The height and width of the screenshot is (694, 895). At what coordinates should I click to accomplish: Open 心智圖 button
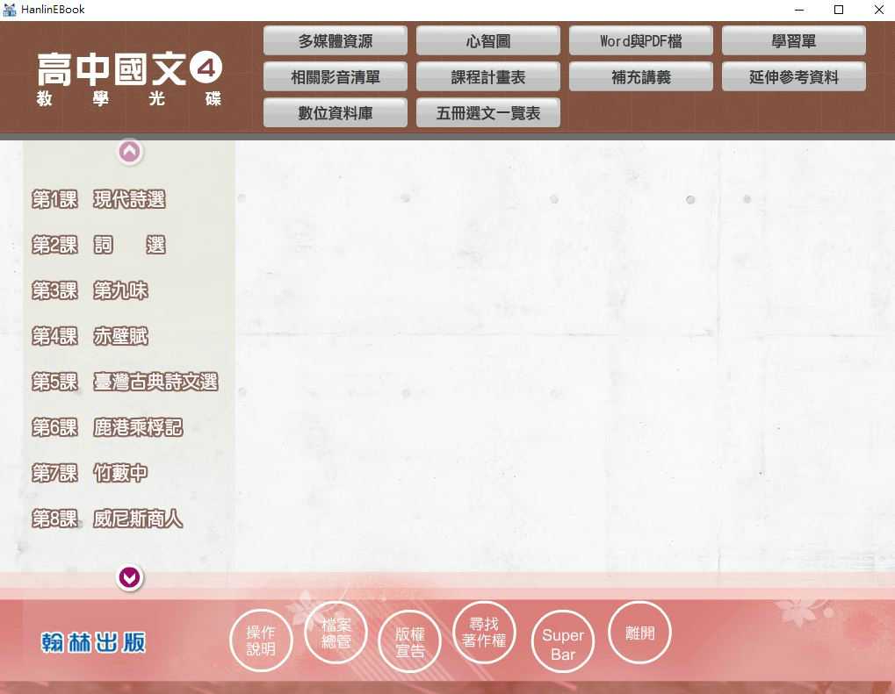pyautogui.click(x=488, y=41)
